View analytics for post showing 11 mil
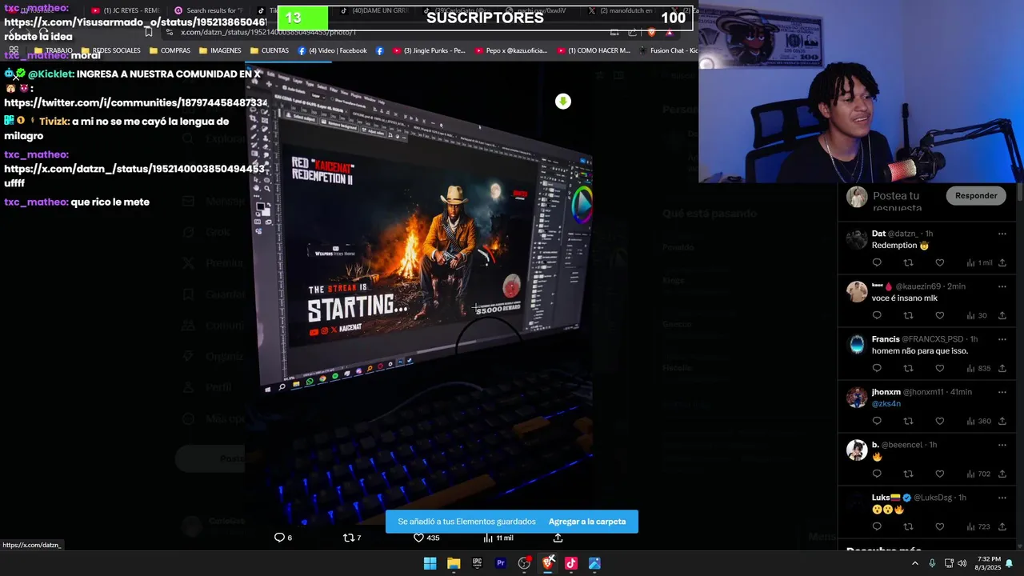This screenshot has height=576, width=1024. 498,538
